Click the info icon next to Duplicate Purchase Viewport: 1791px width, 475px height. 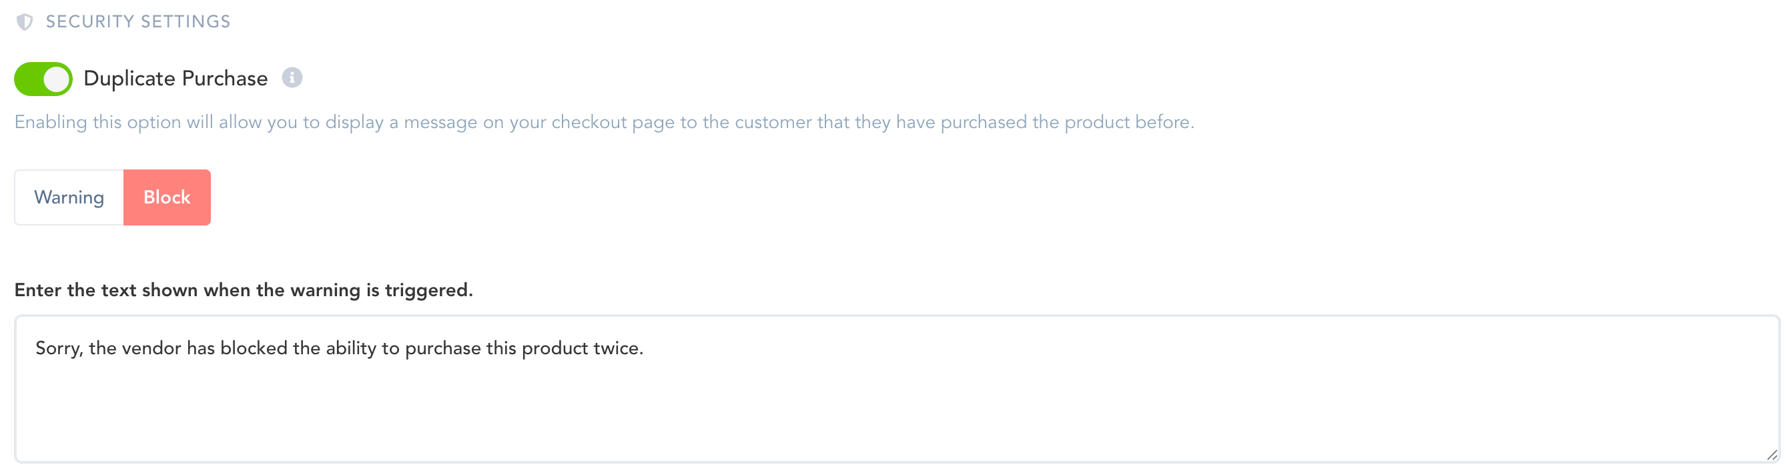click(292, 78)
